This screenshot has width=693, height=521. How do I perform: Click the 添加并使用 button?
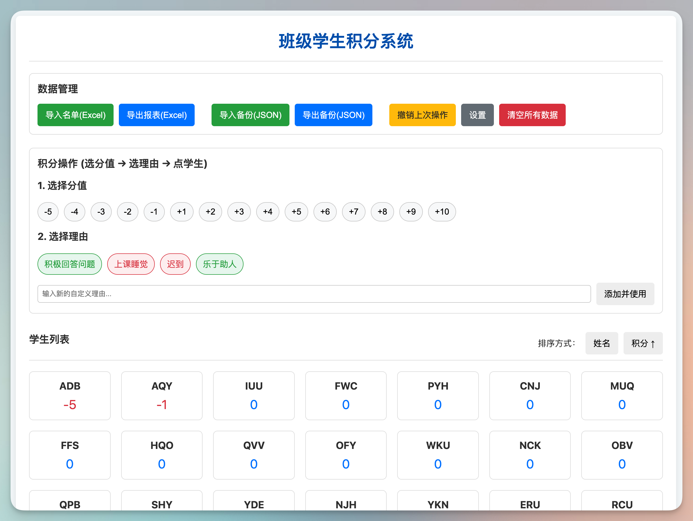pos(625,294)
